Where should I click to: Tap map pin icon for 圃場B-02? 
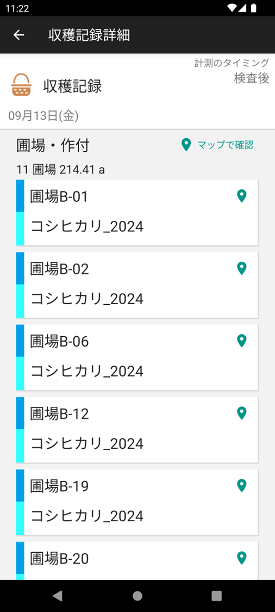tap(242, 268)
